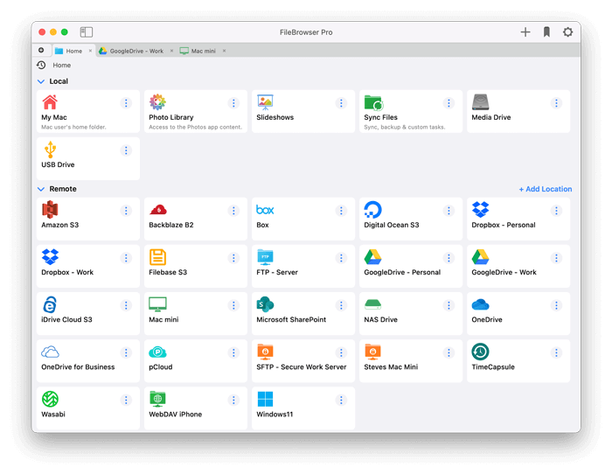Open the Amazon S3 options menu

point(126,211)
